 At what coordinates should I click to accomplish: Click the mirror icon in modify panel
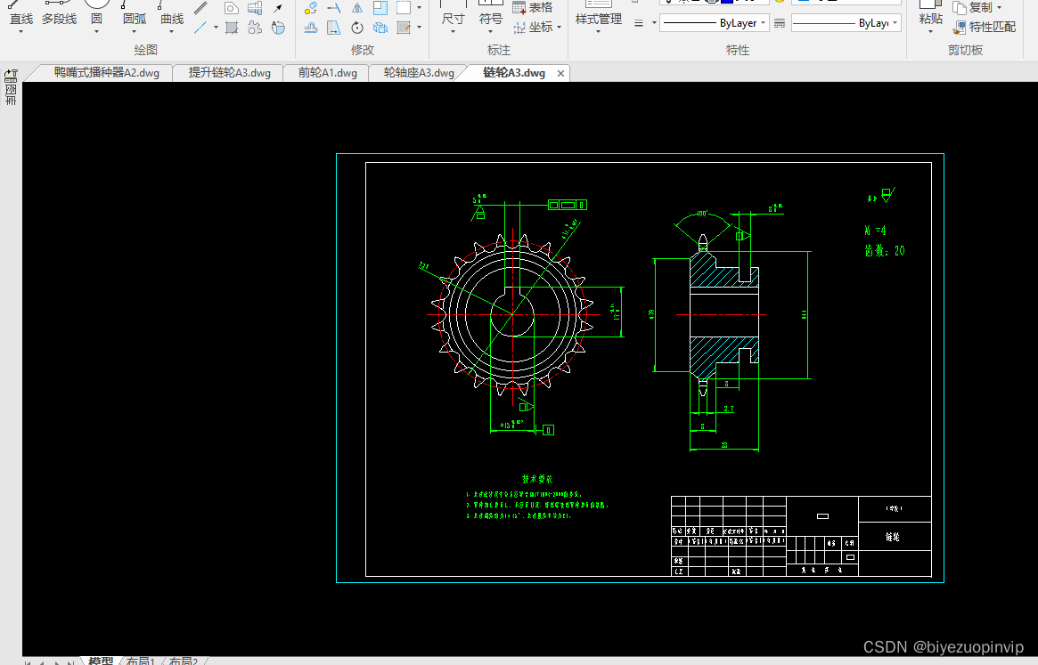click(x=357, y=8)
